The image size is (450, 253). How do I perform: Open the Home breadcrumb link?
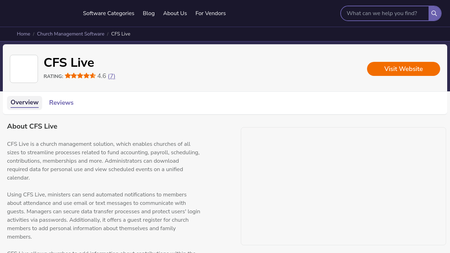24,34
